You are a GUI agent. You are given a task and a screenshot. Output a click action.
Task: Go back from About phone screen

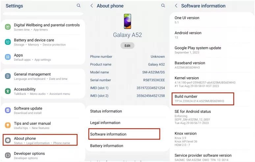click(92, 6)
